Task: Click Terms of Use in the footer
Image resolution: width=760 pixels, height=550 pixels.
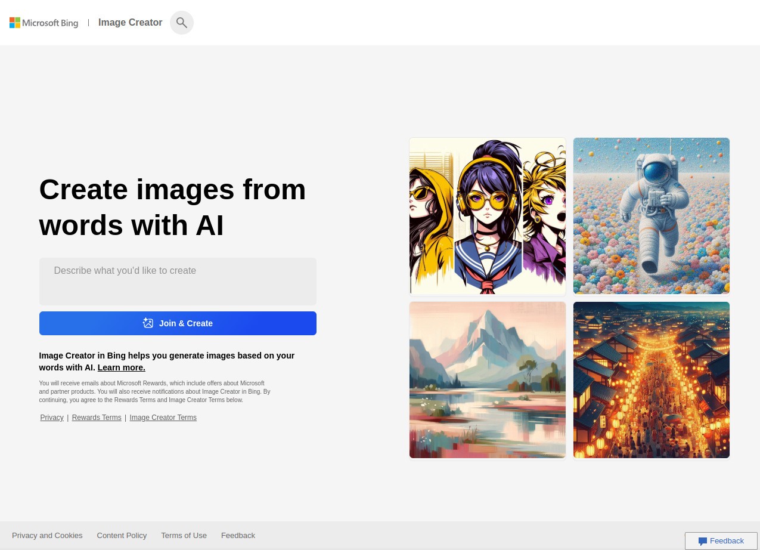Action: (x=184, y=535)
